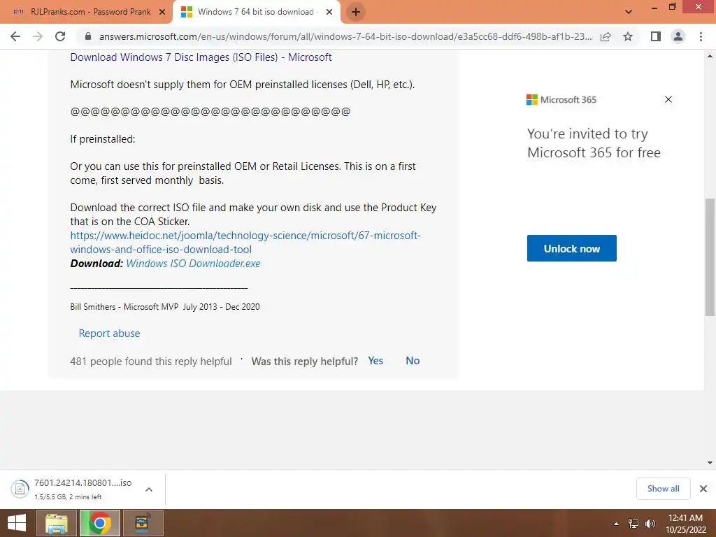Download Windows ISO Downloader.exe link
The height and width of the screenshot is (537, 716).
tap(193, 264)
